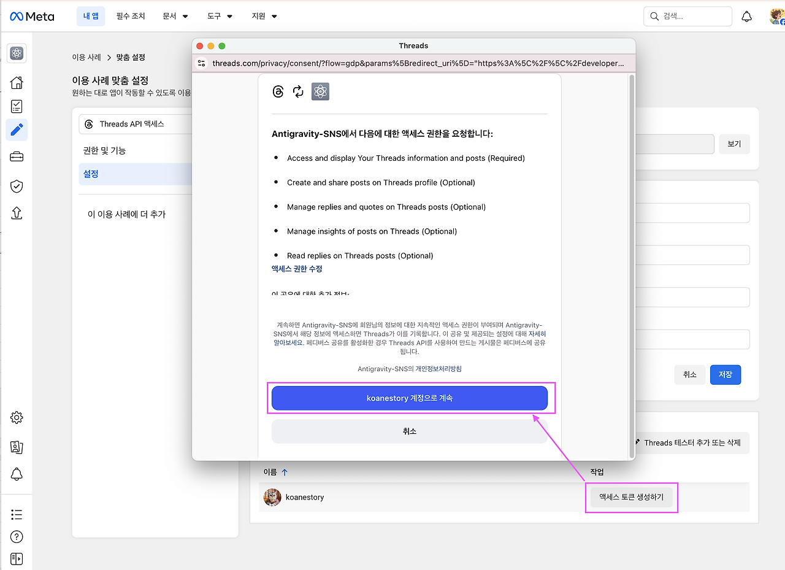Image resolution: width=785 pixels, height=570 pixels.
Task: Click the 이용 사례 맞춤 설정 page heading
Action: click(x=110, y=80)
